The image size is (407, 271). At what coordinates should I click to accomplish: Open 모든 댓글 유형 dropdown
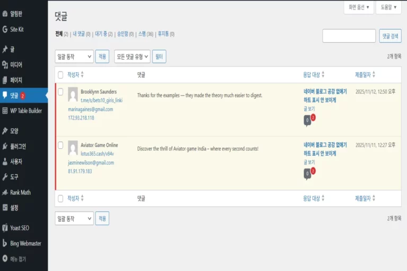click(x=132, y=57)
